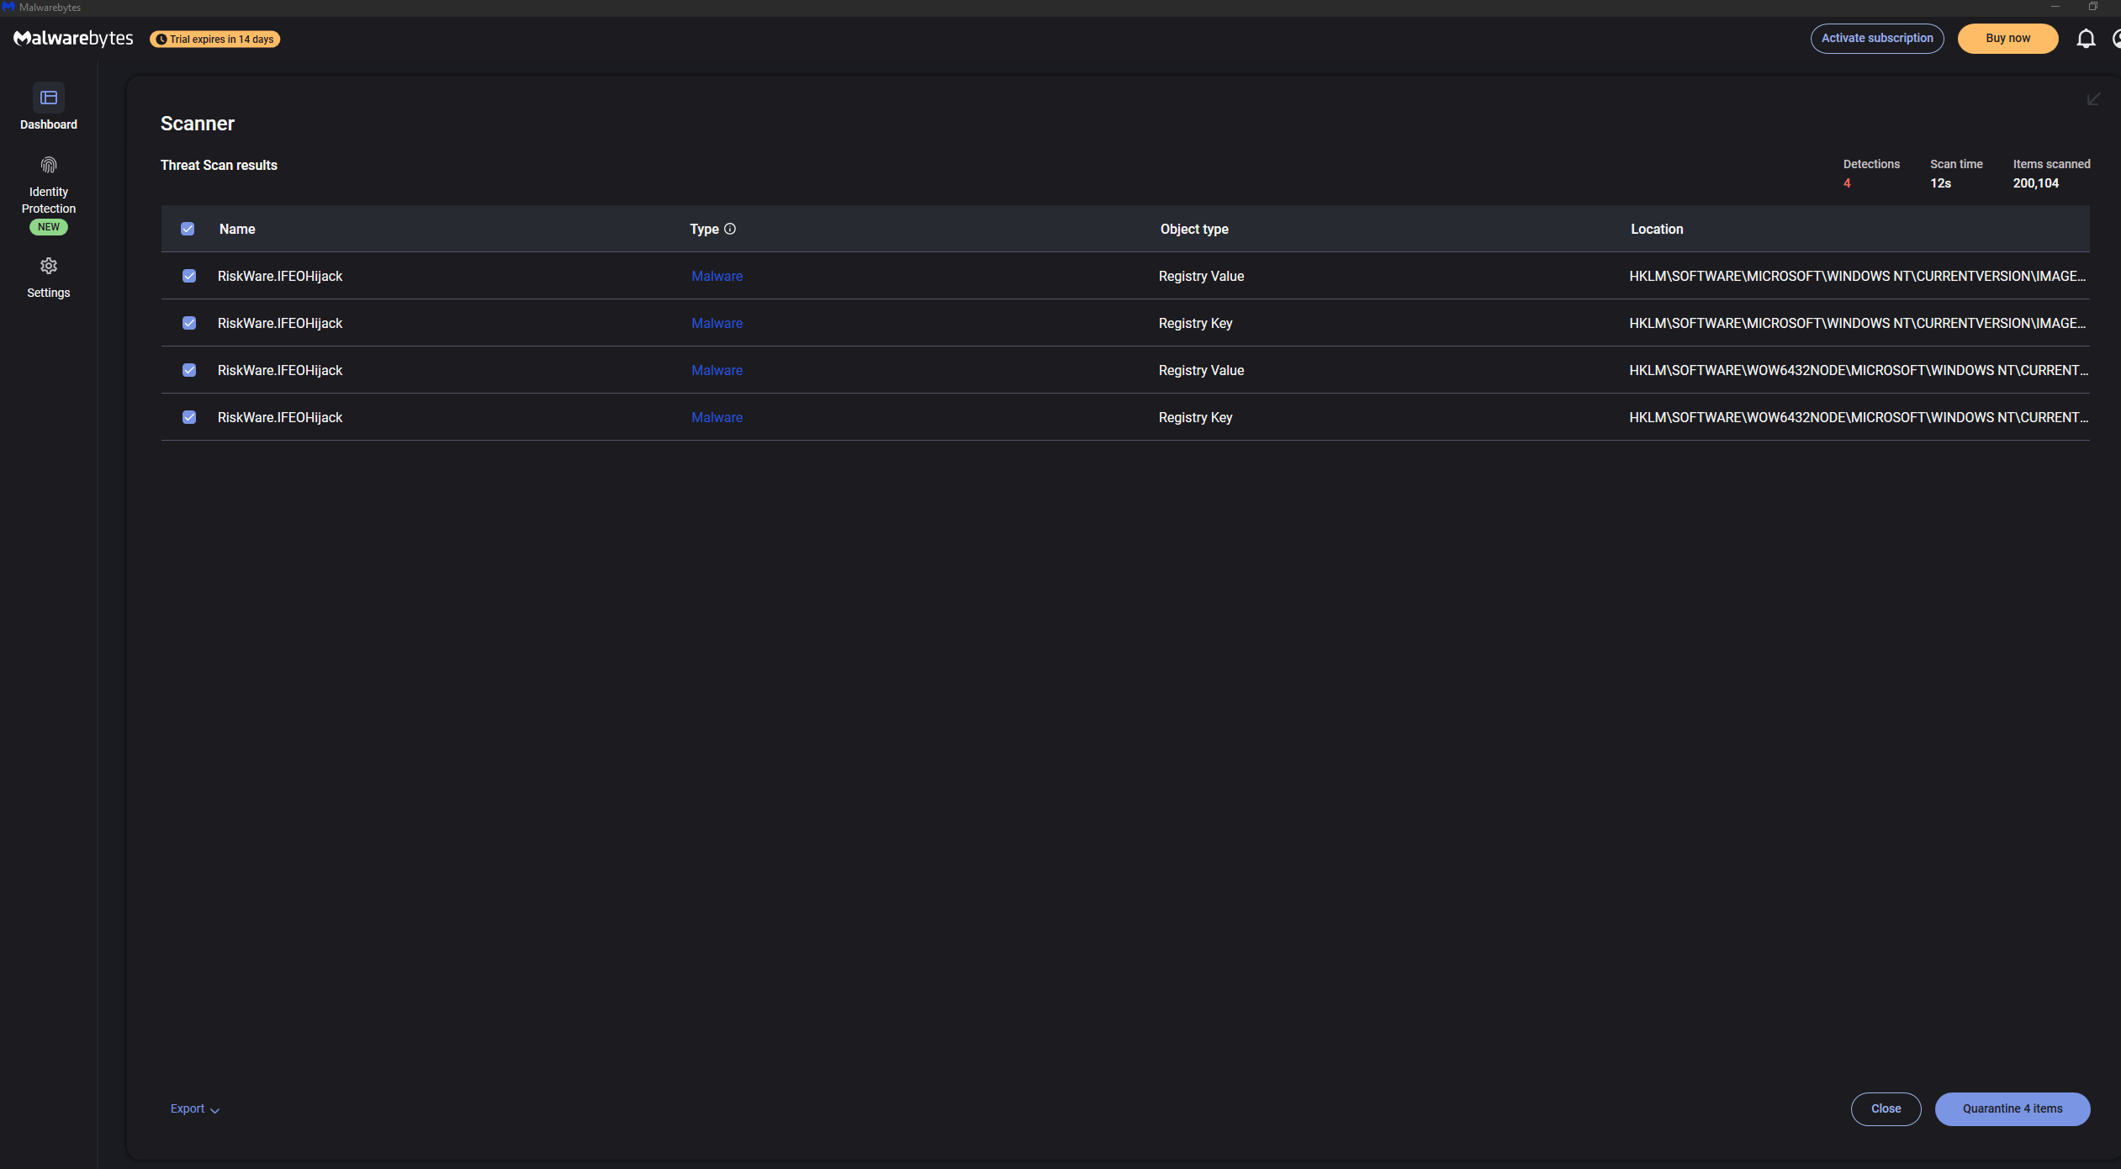Screen dimensions: 2121x1169
Task: Open Identity Protection fingerprint icon
Action: [x=49, y=165]
